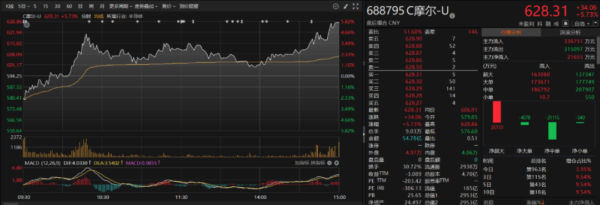Switch to monthly 月 period
The image size is (600, 205).
pyautogui.click(x=102, y=6)
